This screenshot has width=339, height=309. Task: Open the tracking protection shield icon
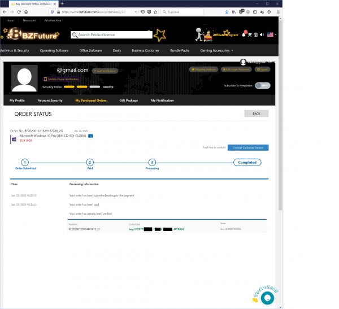tap(52, 12)
